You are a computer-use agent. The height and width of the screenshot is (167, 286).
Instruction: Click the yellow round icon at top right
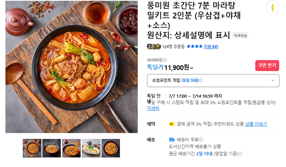click(x=272, y=8)
